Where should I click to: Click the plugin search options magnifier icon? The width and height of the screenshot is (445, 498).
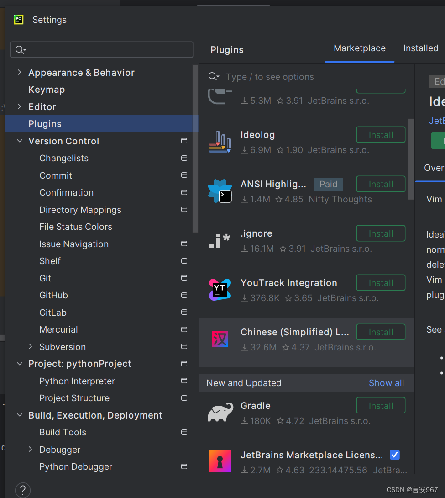[214, 77]
